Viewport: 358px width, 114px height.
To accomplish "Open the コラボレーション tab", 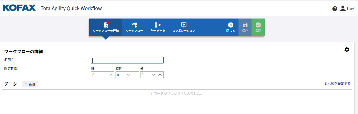I will pyautogui.click(x=184, y=28).
